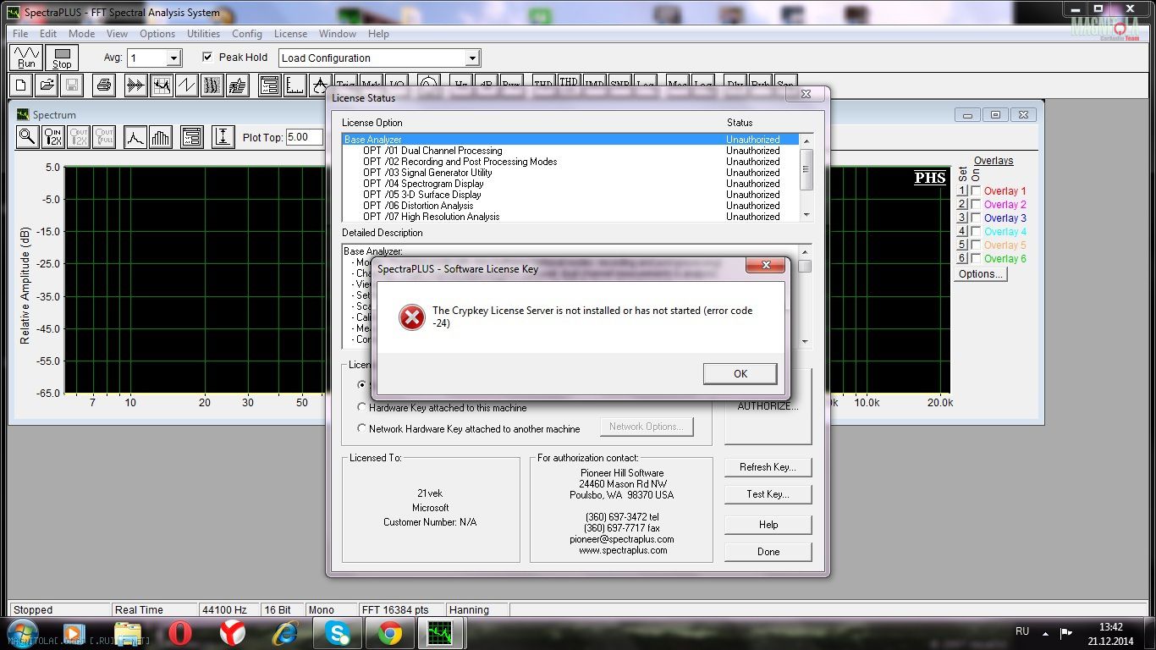This screenshot has width=1156, height=650.
Task: Switch Spectrum plot to line graph icon
Action: pyautogui.click(x=135, y=136)
